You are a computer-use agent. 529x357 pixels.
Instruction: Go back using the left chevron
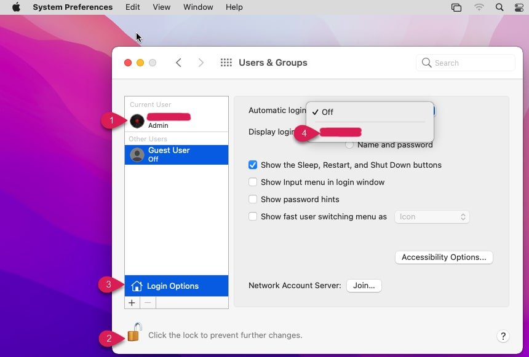click(x=178, y=63)
